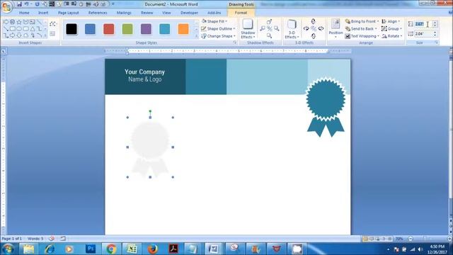The height and width of the screenshot is (255, 453).
Task: Tilt 3-D effect right icon
Action: [321, 28]
